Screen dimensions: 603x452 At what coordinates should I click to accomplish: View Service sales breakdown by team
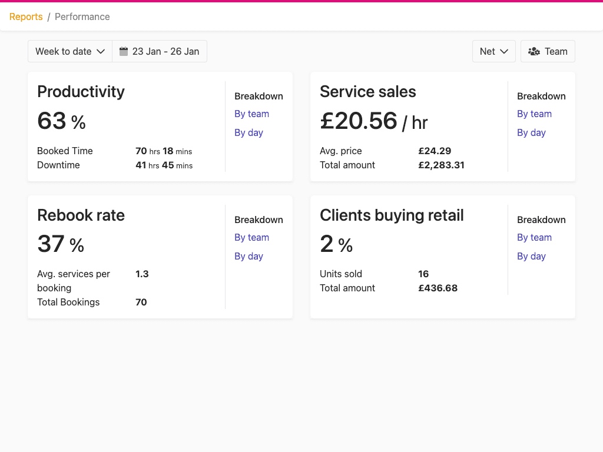[534, 114]
